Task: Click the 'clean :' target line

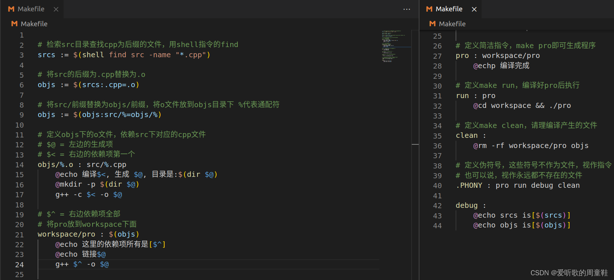Action: click(x=471, y=136)
